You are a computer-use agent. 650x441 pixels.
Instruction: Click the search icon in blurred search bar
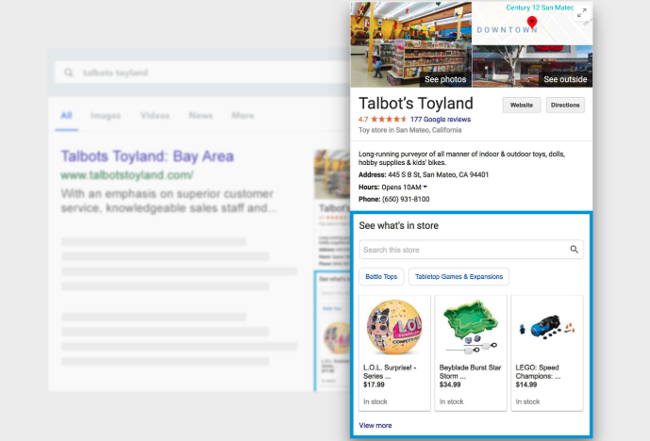69,73
